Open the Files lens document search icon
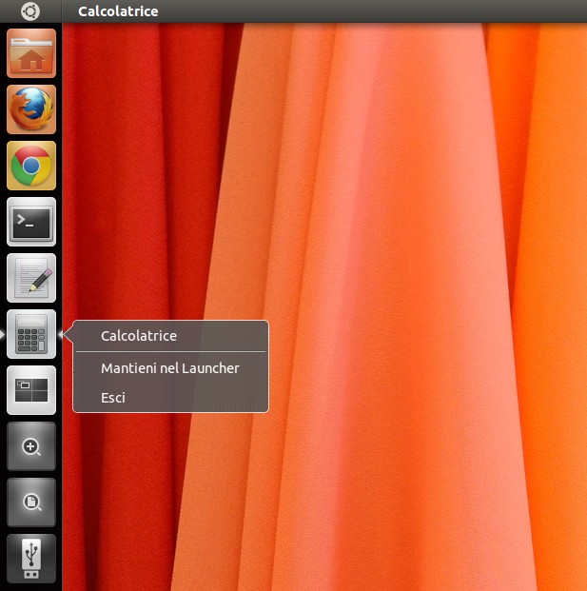The image size is (587, 591). pos(31,502)
